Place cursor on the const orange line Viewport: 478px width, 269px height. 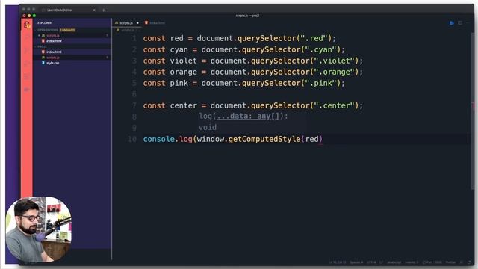(253, 72)
